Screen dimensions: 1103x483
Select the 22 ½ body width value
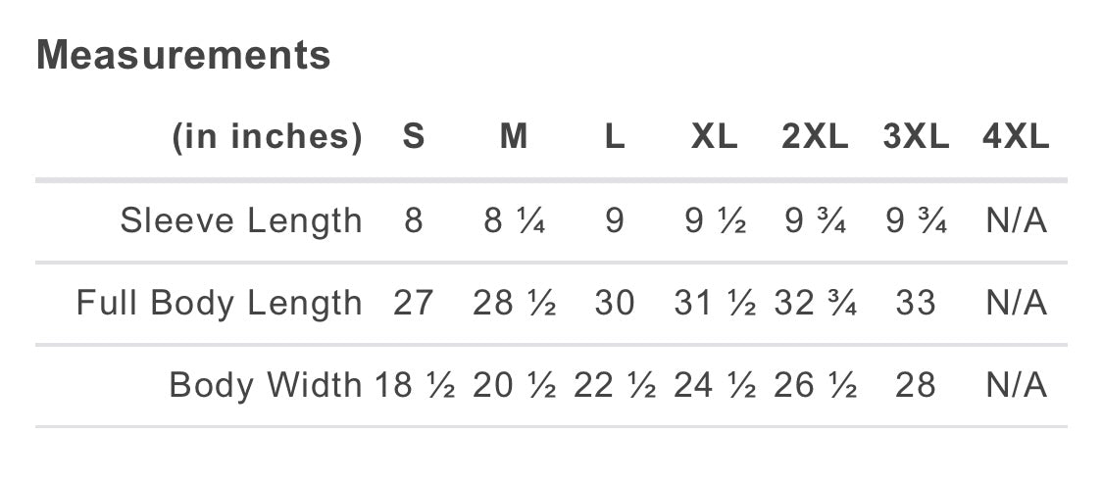click(615, 386)
